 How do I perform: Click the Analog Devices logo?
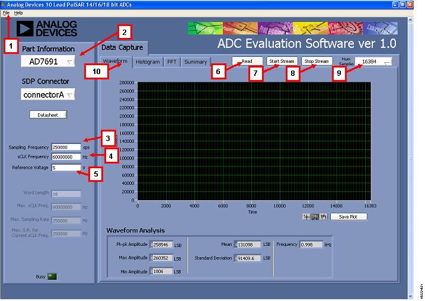[x=47, y=28]
